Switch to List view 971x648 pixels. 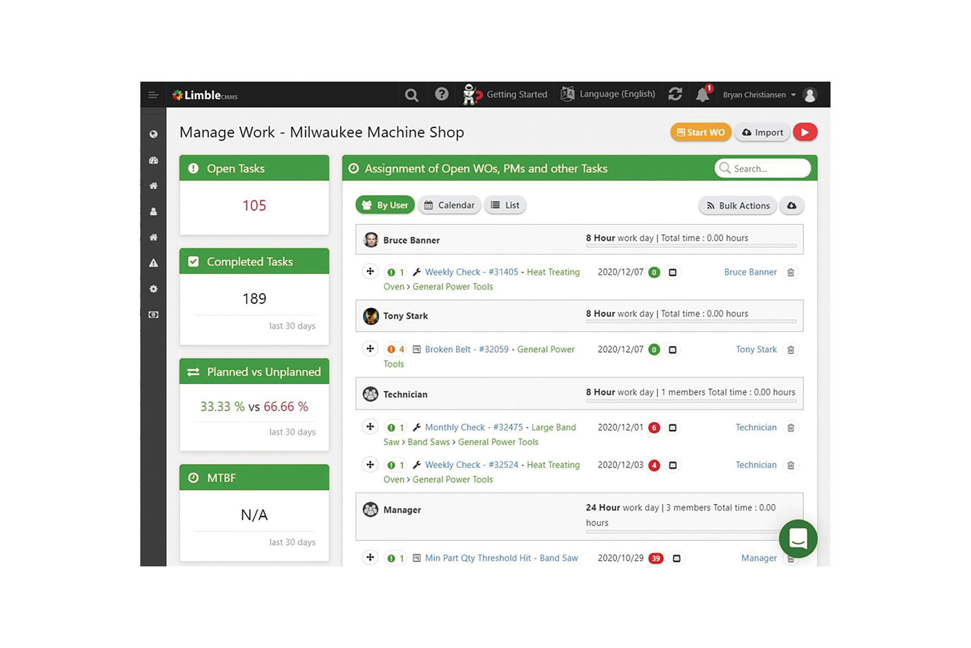(x=505, y=205)
